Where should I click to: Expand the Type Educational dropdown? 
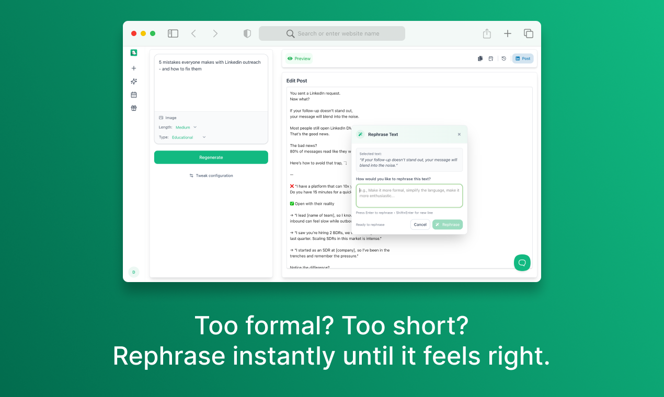pos(189,137)
